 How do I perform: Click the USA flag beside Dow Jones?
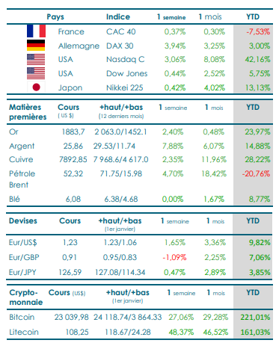(x=36, y=73)
